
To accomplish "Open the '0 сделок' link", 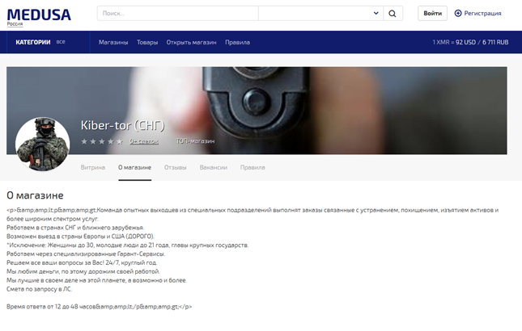I will tap(144, 141).
